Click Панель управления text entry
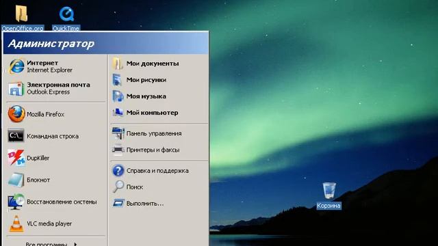This screenshot has width=438, height=246. (154, 134)
